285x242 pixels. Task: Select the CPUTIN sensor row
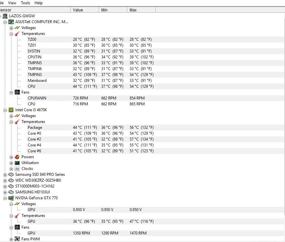[155, 57]
